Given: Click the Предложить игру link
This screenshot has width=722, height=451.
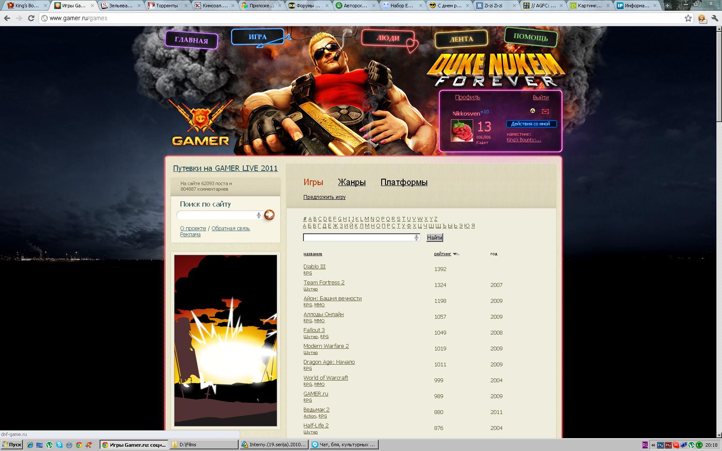Looking at the screenshot, I should tap(324, 197).
